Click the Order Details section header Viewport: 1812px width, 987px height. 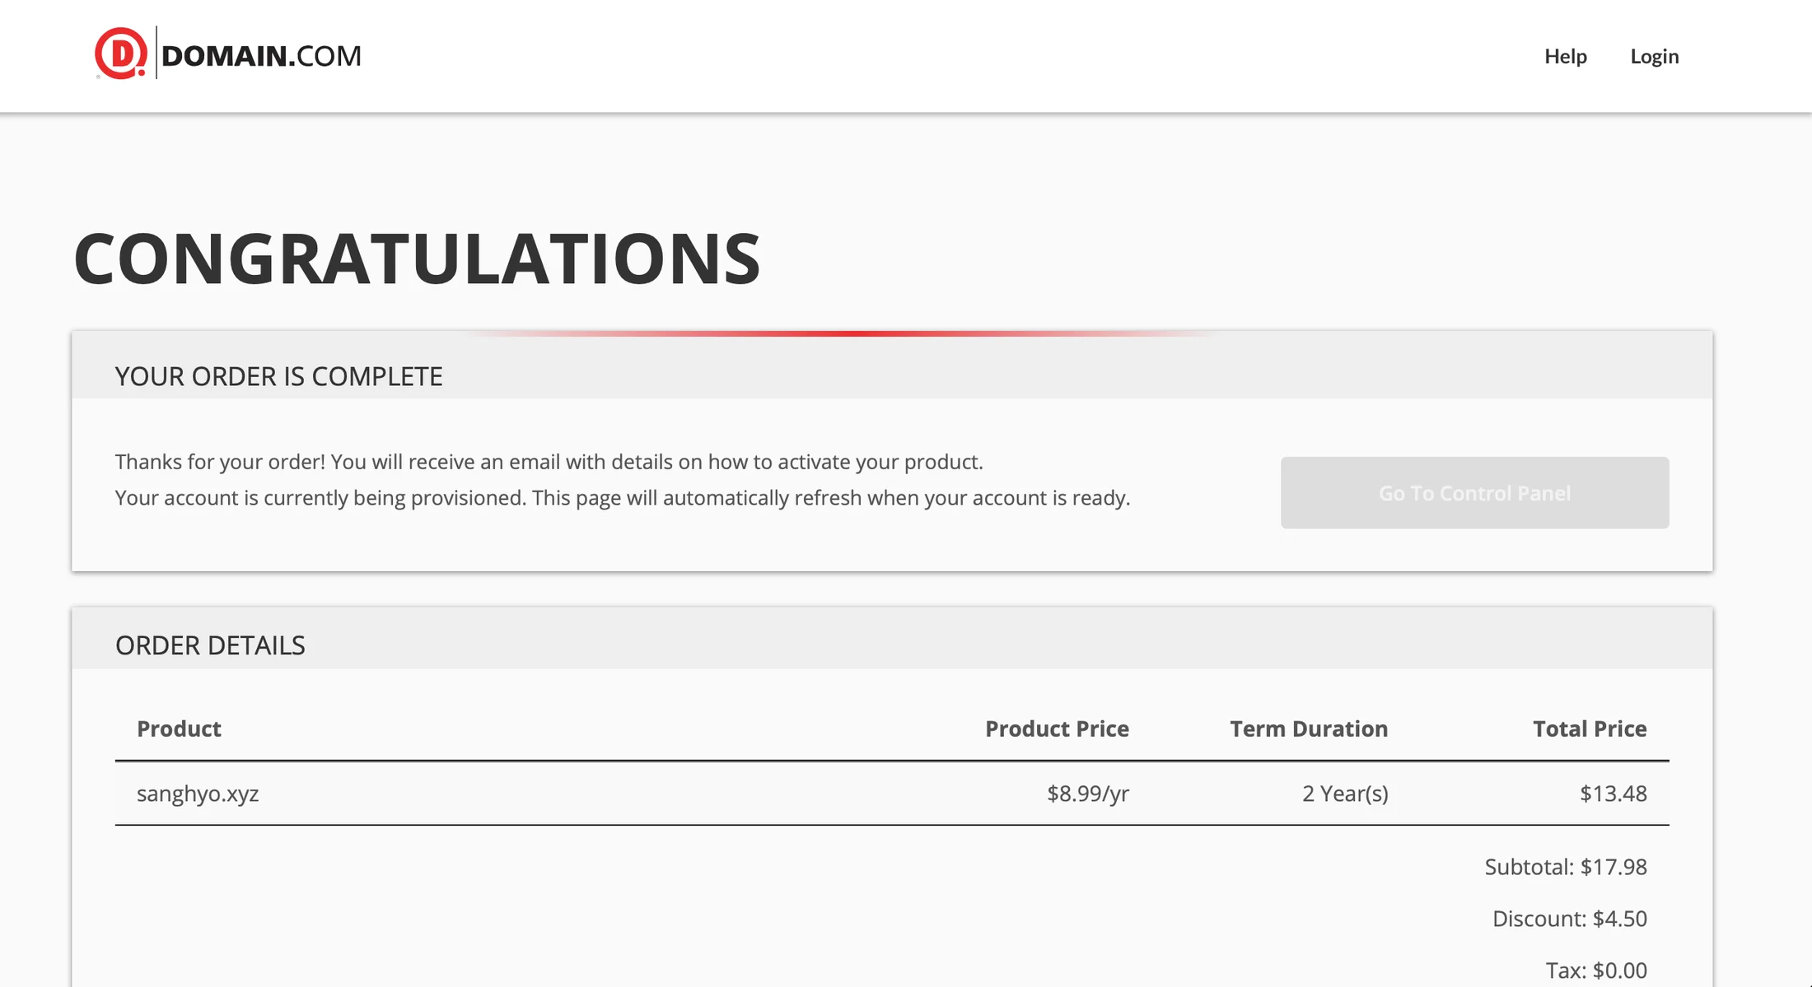(x=210, y=645)
